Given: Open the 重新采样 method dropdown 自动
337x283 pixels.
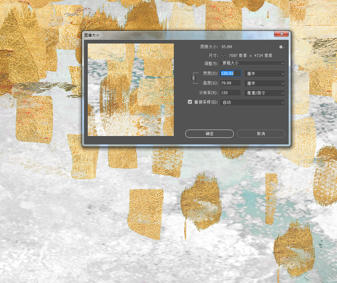Looking at the screenshot, I should pos(252,102).
